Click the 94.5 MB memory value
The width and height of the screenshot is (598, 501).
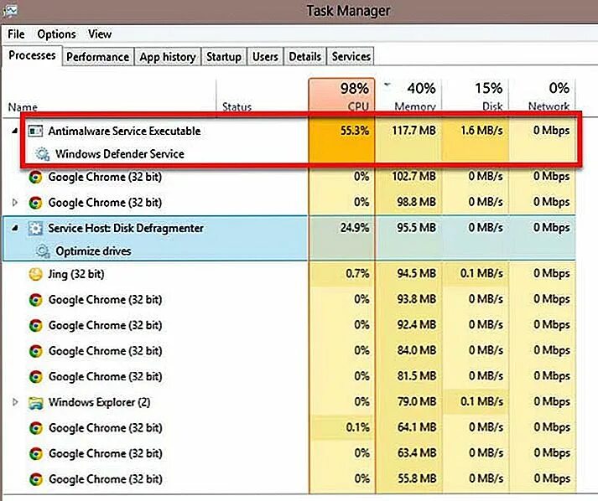click(x=417, y=274)
